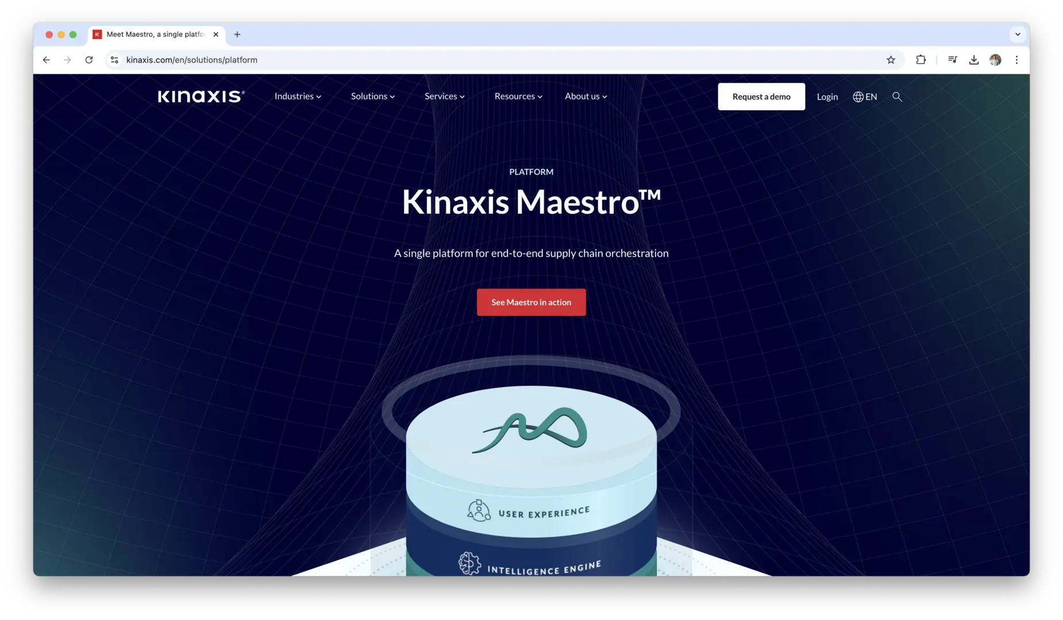Expand the Solutions menu
The width and height of the screenshot is (1063, 620).
tap(373, 96)
